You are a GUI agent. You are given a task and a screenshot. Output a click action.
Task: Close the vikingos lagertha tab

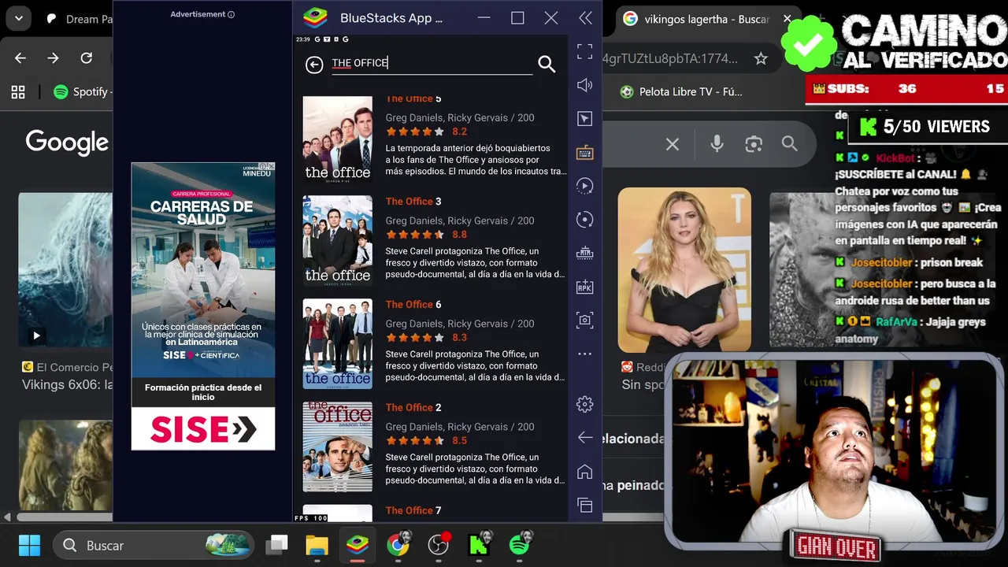click(787, 19)
